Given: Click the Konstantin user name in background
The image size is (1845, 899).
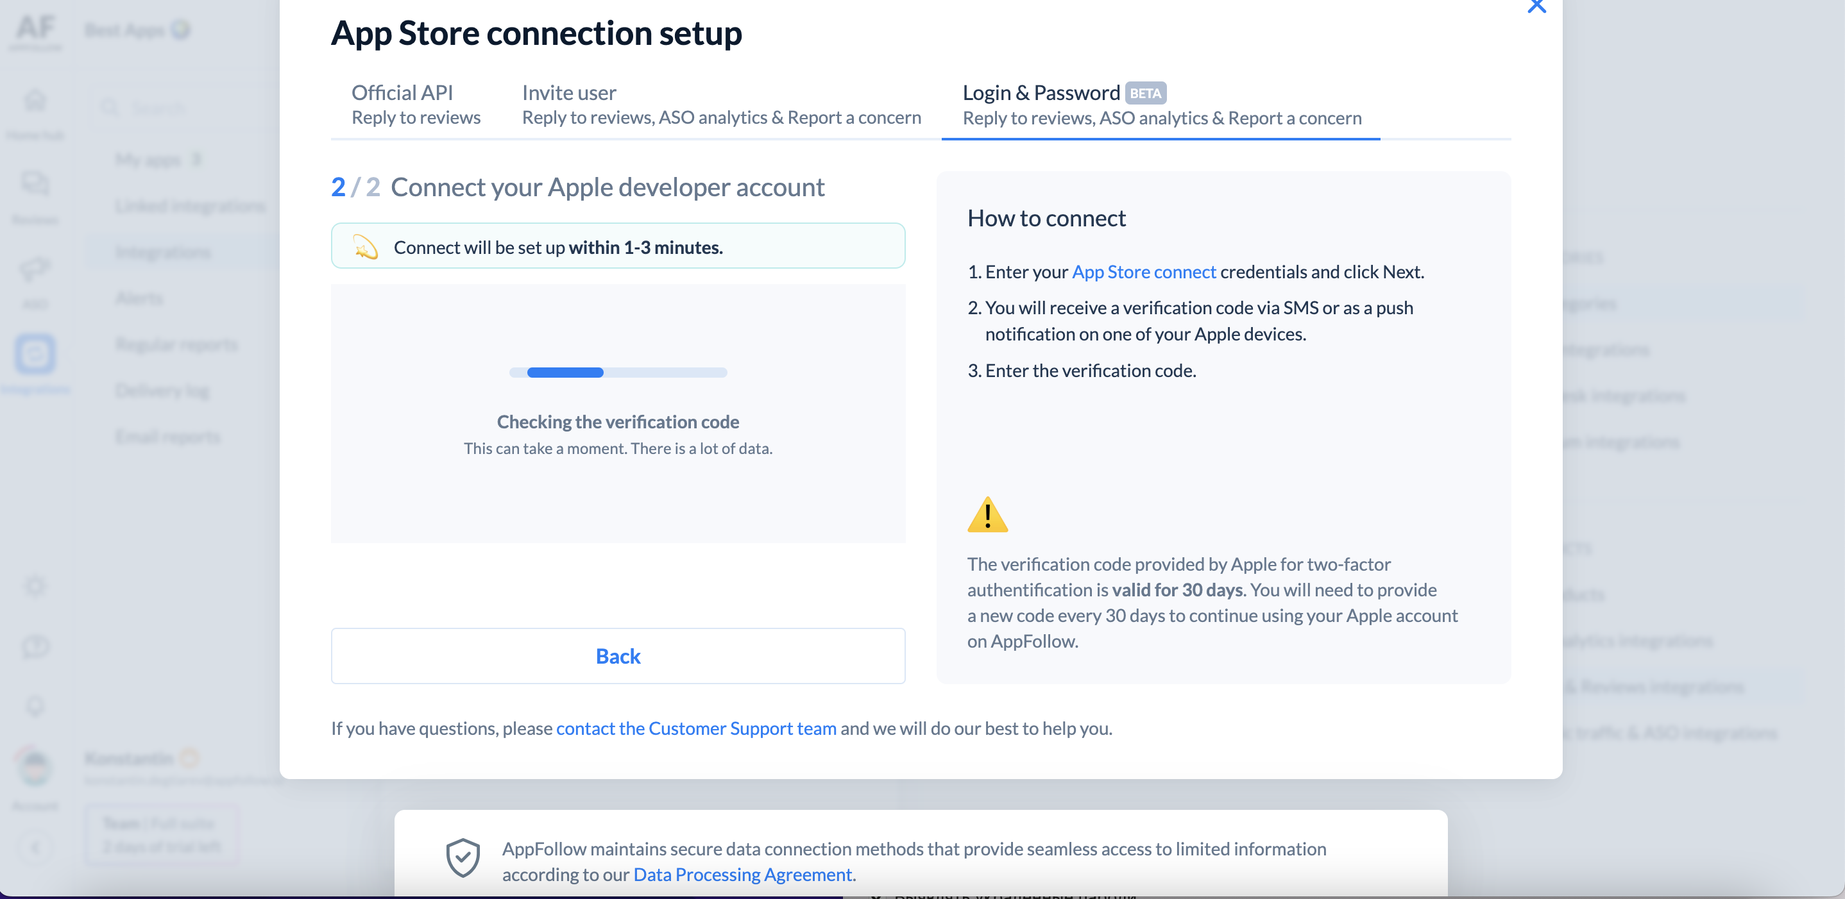Looking at the screenshot, I should click(129, 758).
